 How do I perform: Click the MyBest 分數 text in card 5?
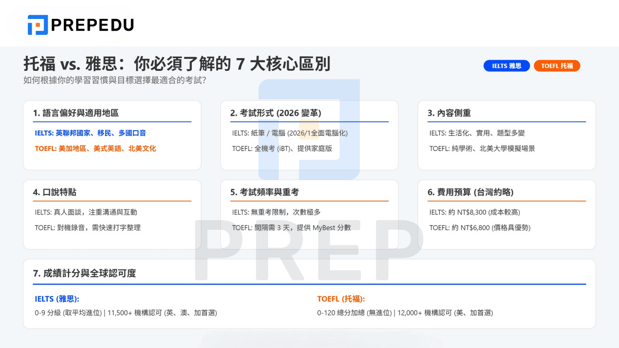333,228
